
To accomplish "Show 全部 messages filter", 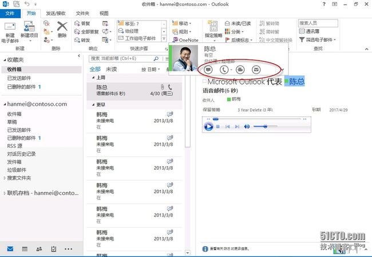I will pyautogui.click(x=95, y=69).
